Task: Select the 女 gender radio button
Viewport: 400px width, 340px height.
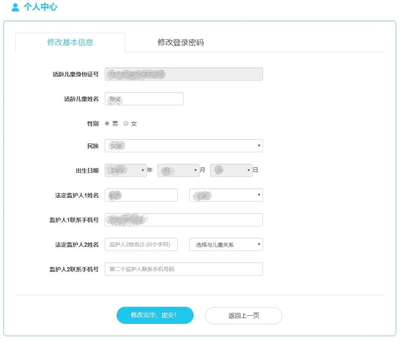Action: [126, 123]
